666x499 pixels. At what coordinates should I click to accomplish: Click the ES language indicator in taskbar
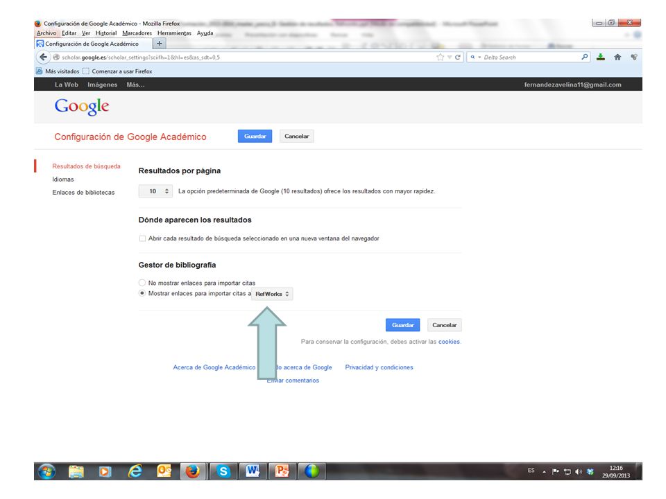[531, 470]
